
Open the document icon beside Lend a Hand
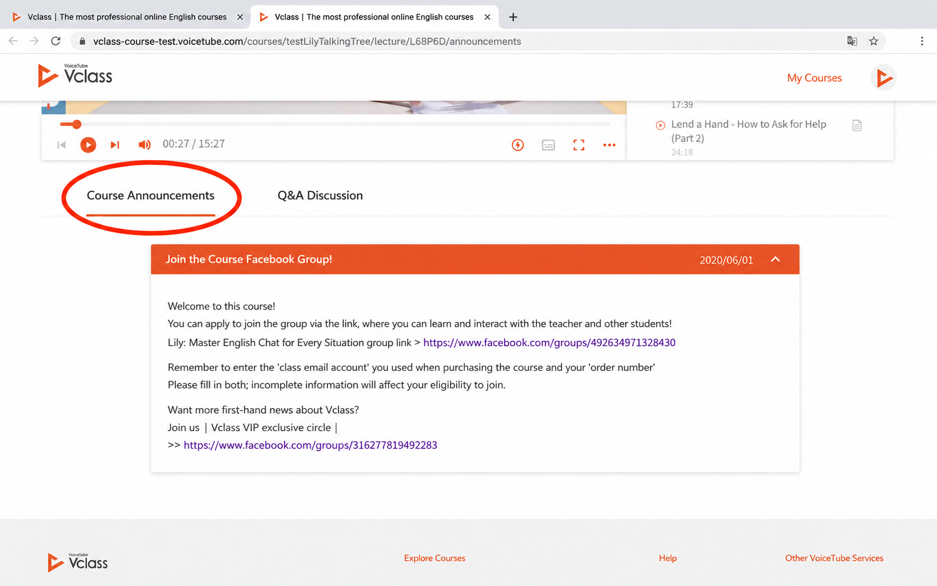click(x=857, y=125)
